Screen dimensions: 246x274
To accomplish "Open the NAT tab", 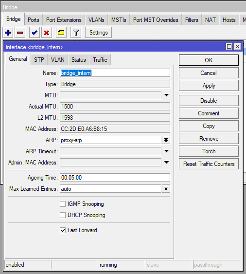I will 211,20.
